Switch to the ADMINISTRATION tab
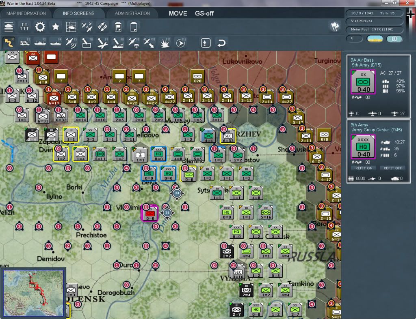 [x=132, y=13]
